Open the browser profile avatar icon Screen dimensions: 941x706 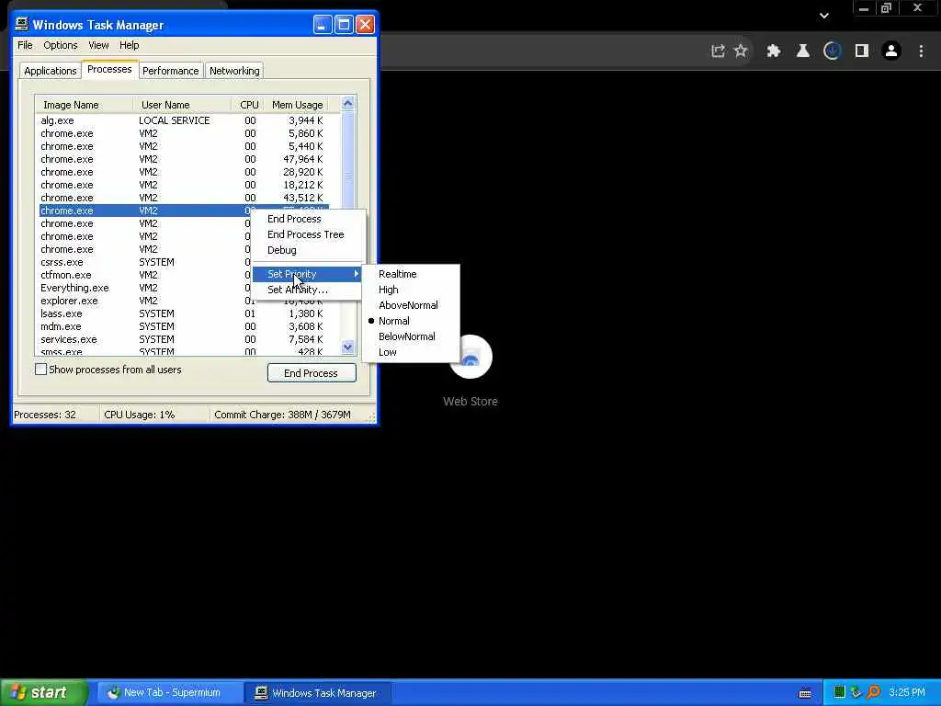[x=891, y=51]
